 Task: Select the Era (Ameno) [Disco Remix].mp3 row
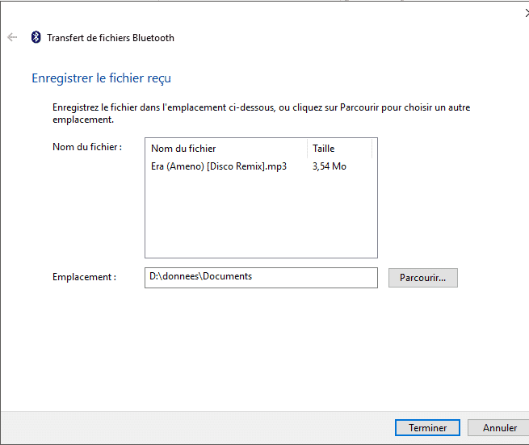click(x=261, y=166)
